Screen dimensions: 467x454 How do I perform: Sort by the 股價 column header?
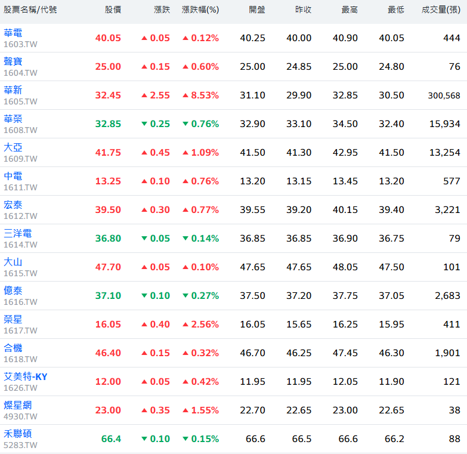tap(113, 10)
